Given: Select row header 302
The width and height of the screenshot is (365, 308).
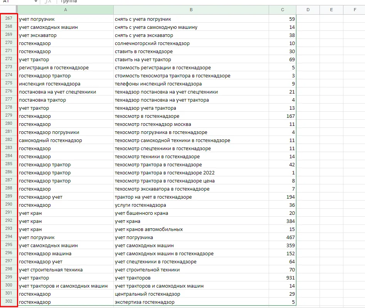Looking at the screenshot, I should [8, 301].
